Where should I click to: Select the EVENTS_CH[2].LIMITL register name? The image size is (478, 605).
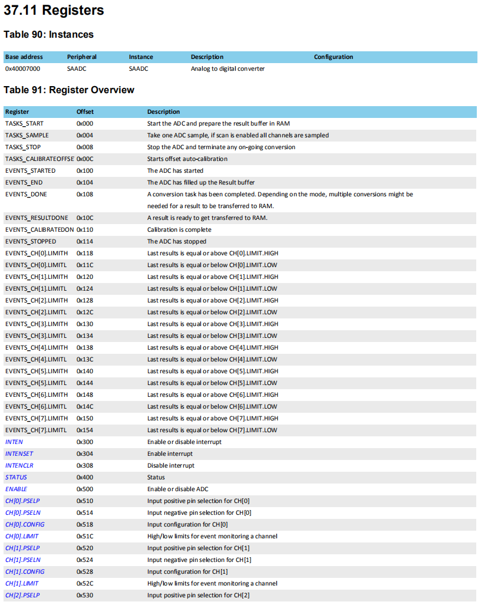(x=36, y=312)
